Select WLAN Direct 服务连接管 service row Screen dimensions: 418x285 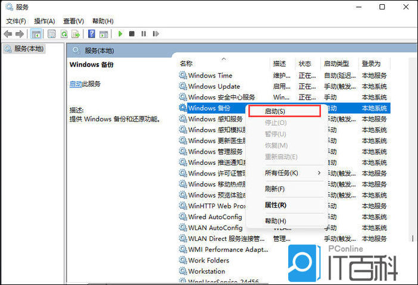284,239
